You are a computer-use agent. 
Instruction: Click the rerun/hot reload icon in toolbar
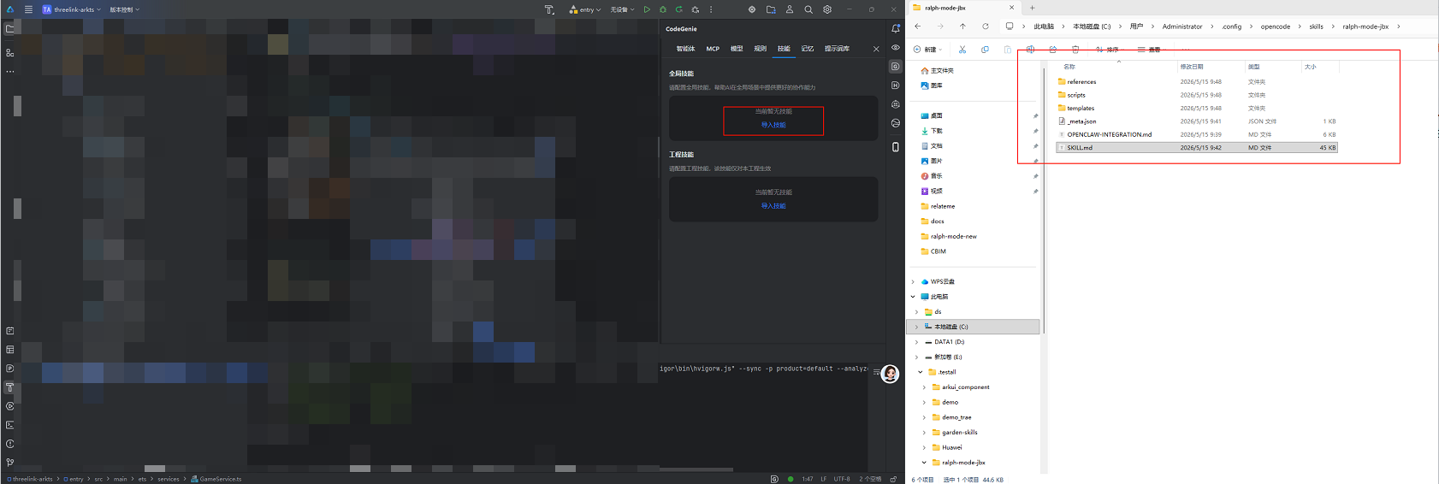(x=679, y=9)
